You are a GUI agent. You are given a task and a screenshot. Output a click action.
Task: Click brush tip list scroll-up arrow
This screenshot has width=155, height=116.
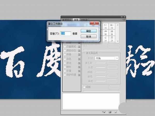point(118,25)
